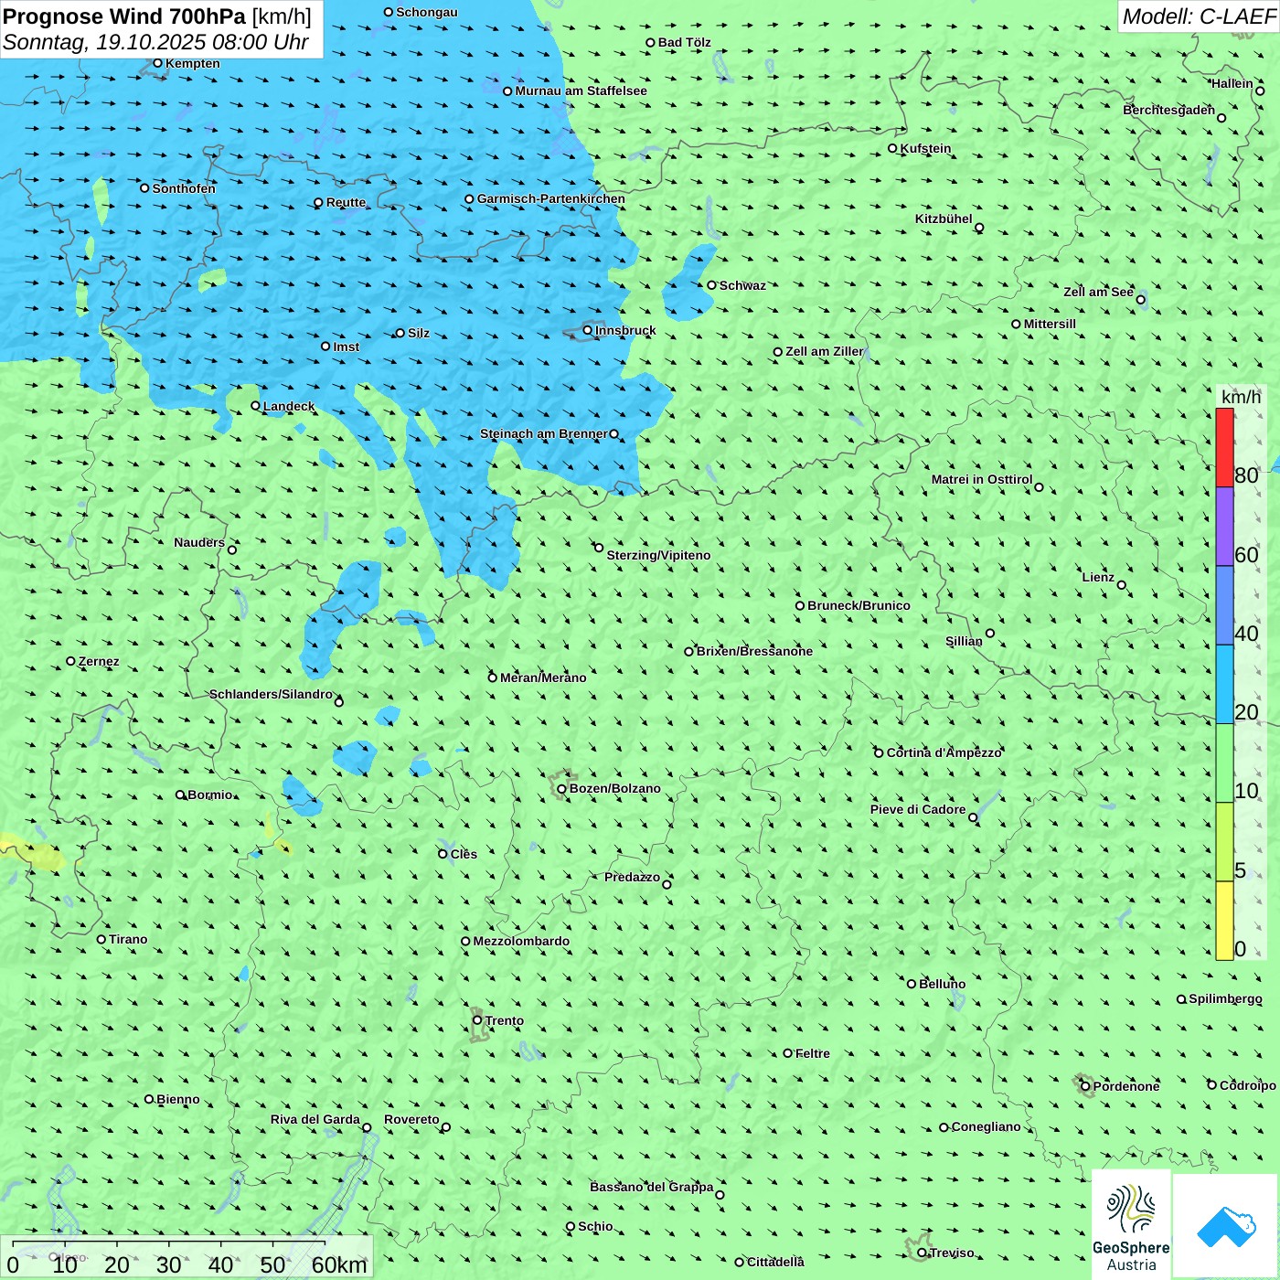Click the blue cloud logo icon
The image size is (1280, 1280).
pos(1226,1227)
